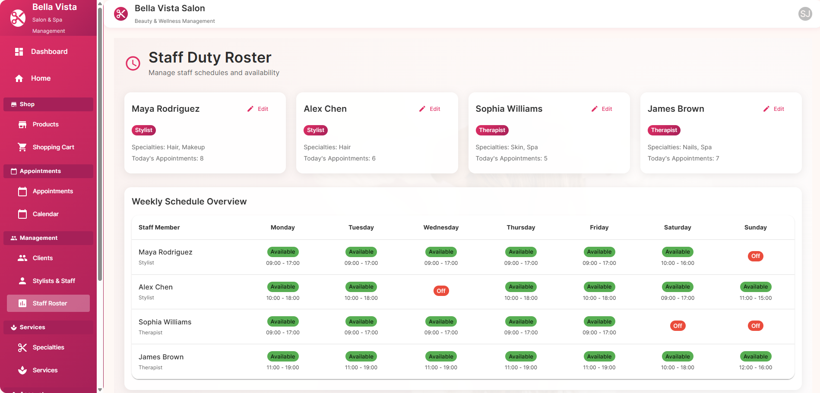Image resolution: width=820 pixels, height=393 pixels.
Task: Toggle Sophia Williams' Saturday Off badge
Action: (678, 326)
